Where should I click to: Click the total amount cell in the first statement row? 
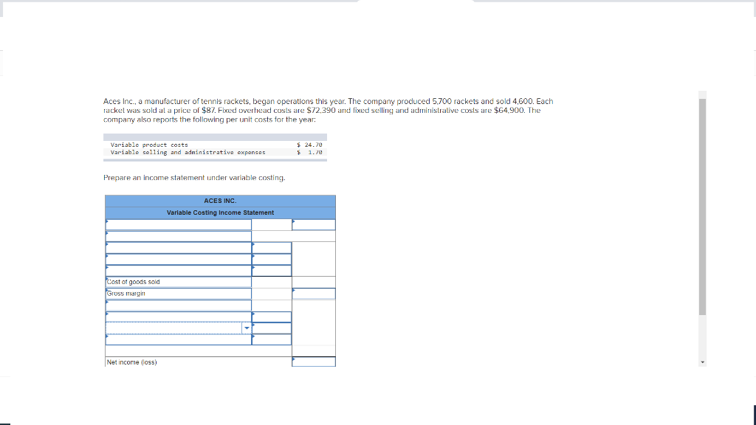tap(313, 224)
